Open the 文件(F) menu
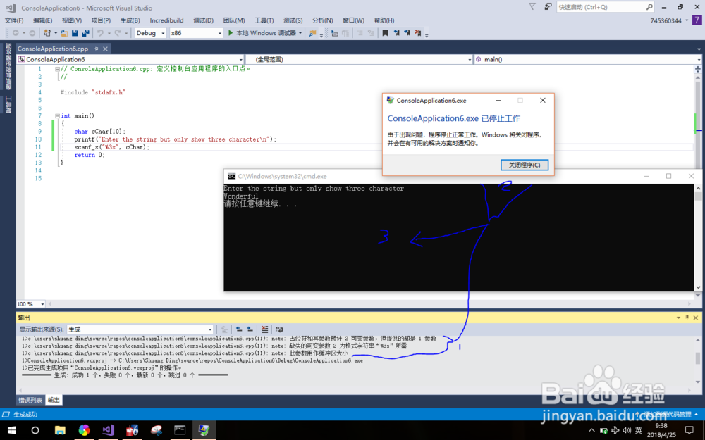The width and height of the screenshot is (705, 440). [x=14, y=20]
